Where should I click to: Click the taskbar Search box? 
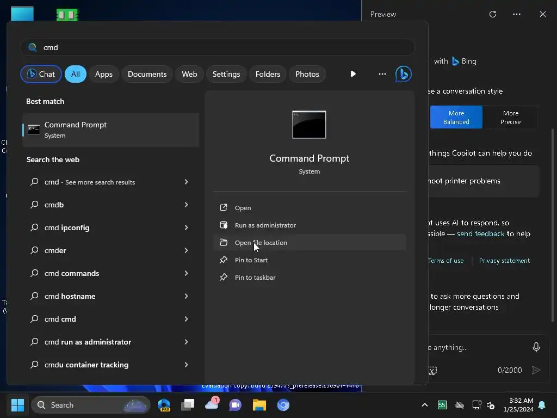(x=91, y=405)
